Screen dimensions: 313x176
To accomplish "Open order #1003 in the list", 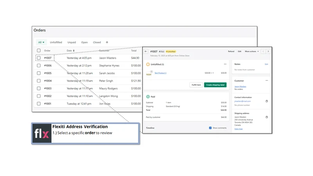I will pos(48,88).
